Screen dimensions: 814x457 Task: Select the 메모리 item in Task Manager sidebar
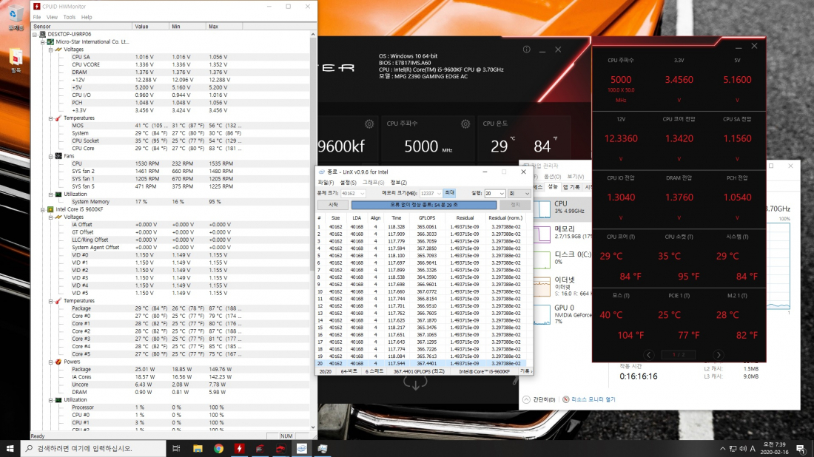click(561, 233)
